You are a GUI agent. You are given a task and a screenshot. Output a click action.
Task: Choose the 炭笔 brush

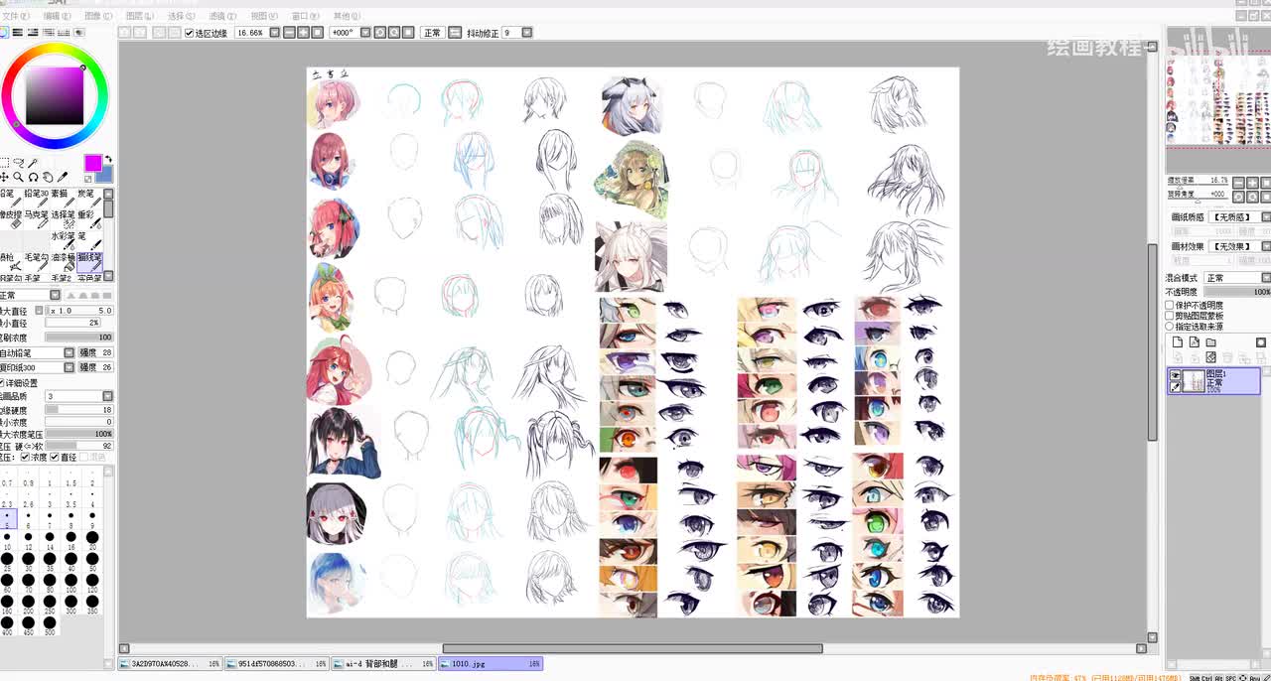click(x=88, y=200)
